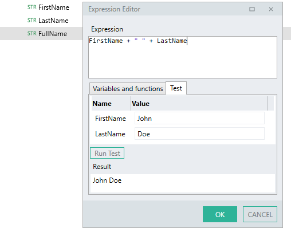This screenshot has height=232, width=291.
Task: Edit the FirstName test value field
Action: click(199, 119)
